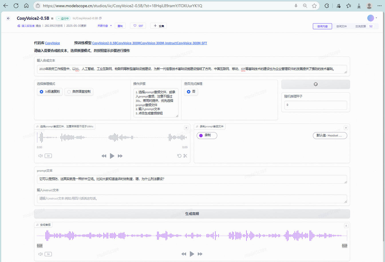Click the 复制 button in the header
Screen dimensions: 385x262
(120, 26)
